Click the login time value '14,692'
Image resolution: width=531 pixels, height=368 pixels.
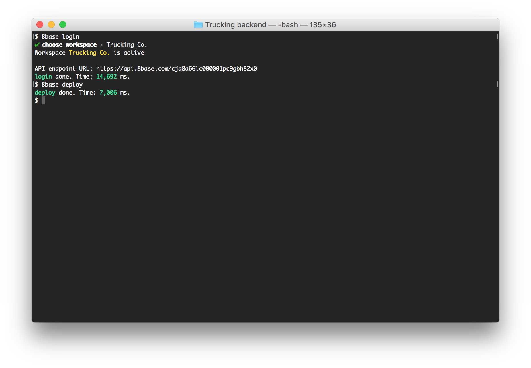tap(107, 77)
